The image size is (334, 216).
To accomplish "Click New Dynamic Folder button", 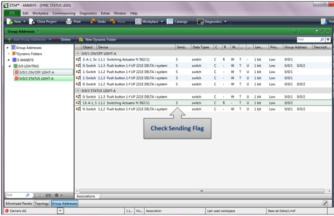I will (x=97, y=39).
